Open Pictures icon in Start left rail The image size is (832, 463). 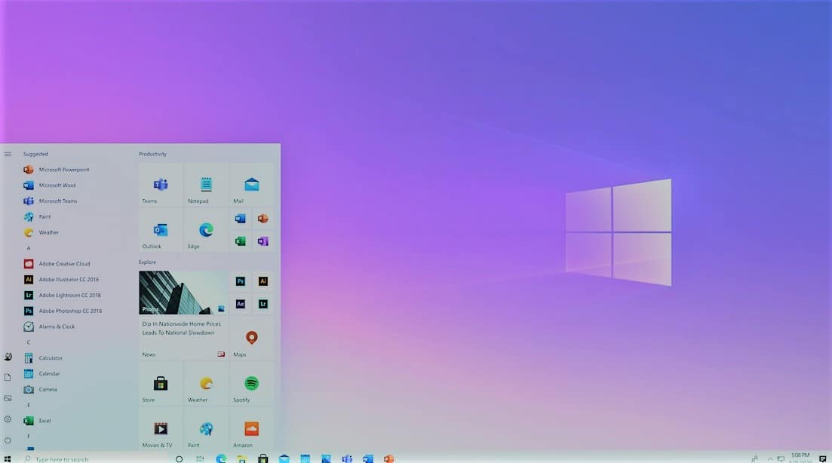[8, 398]
